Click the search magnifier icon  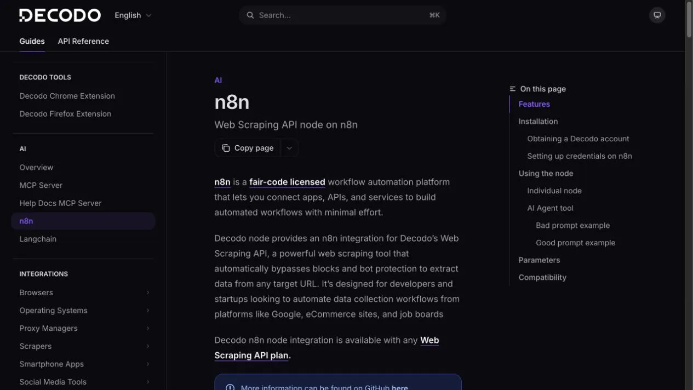click(250, 15)
